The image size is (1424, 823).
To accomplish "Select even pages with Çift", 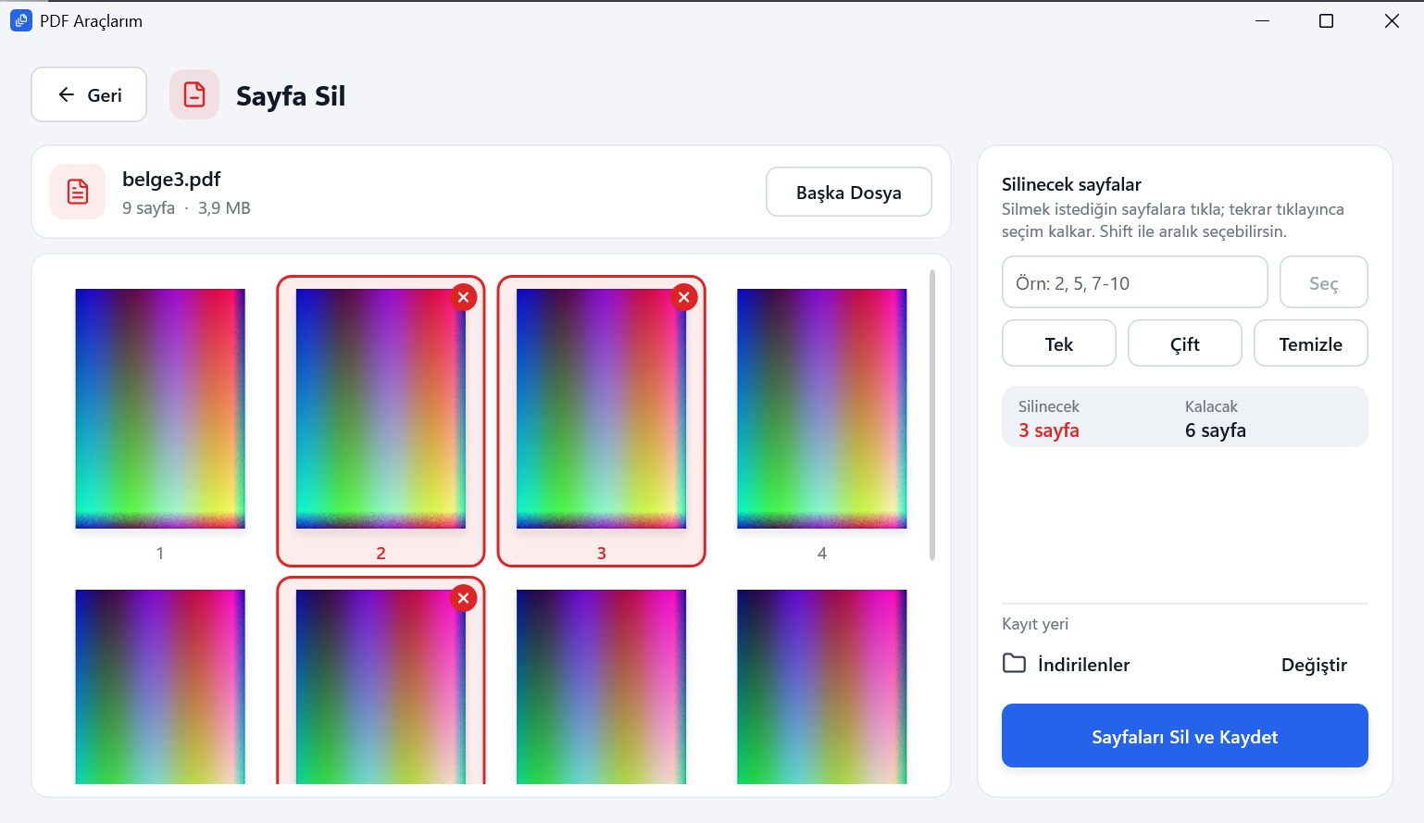I will 1185,343.
